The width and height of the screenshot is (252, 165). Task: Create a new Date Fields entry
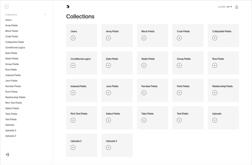(x=108, y=65)
